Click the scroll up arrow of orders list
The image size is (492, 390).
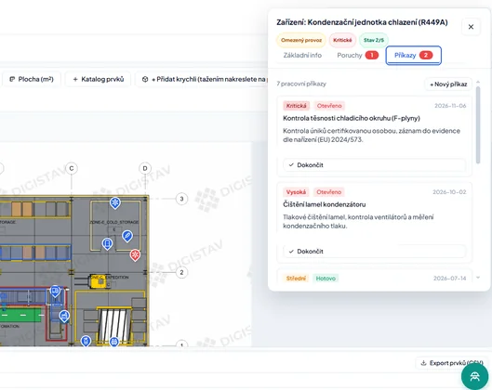click(x=478, y=82)
